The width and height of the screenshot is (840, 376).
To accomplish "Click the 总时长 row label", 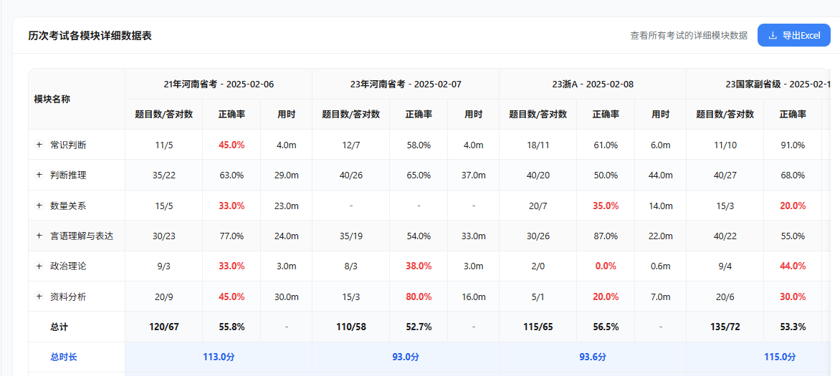I will pos(63,357).
